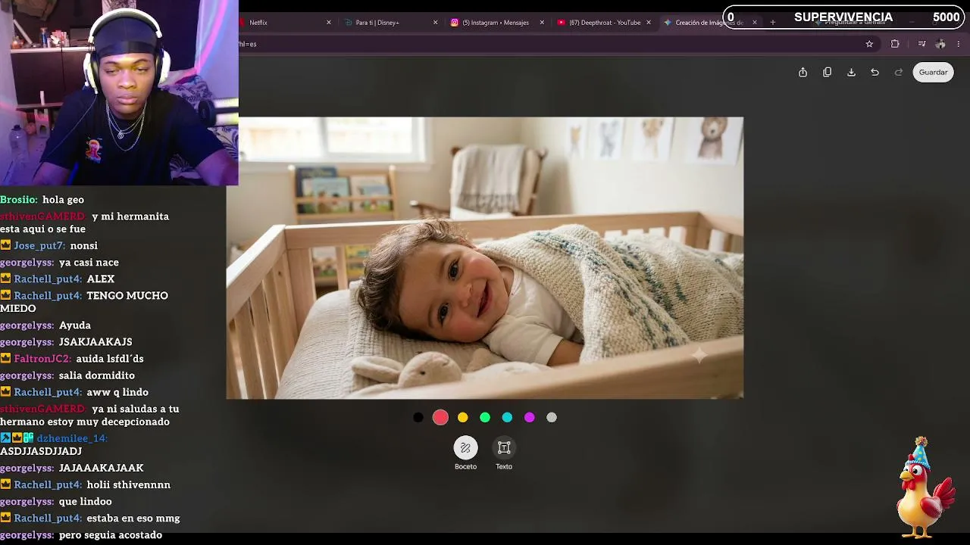Open the browser profile avatar
Screen dimensions: 970x545
click(x=940, y=44)
